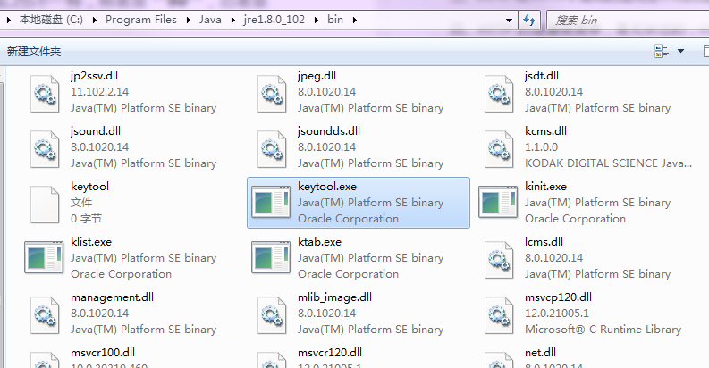The width and height of the screenshot is (709, 368).
Task: Click the jsdt.dll file name
Action: 541,76
